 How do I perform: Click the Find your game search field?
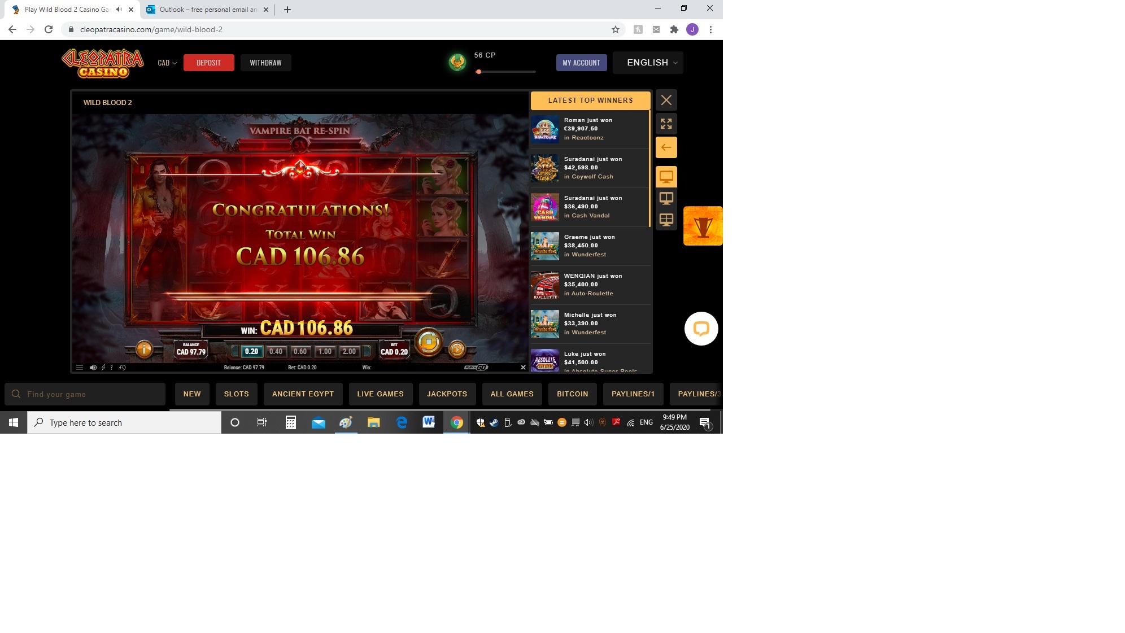(x=85, y=394)
